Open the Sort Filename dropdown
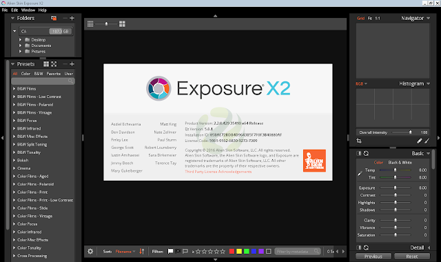Image resolution: width=441 pixels, height=262 pixels. click(x=125, y=252)
